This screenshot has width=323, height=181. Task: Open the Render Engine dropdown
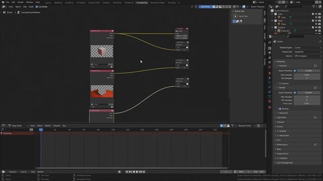pos(307,48)
